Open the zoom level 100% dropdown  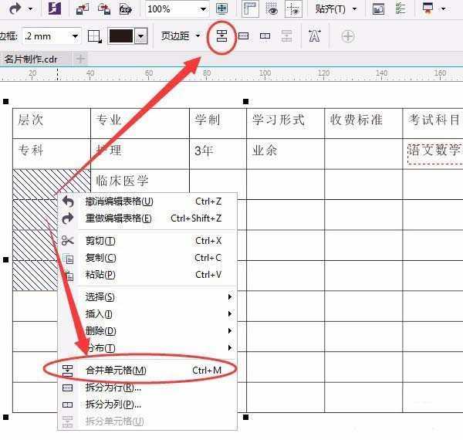203,9
